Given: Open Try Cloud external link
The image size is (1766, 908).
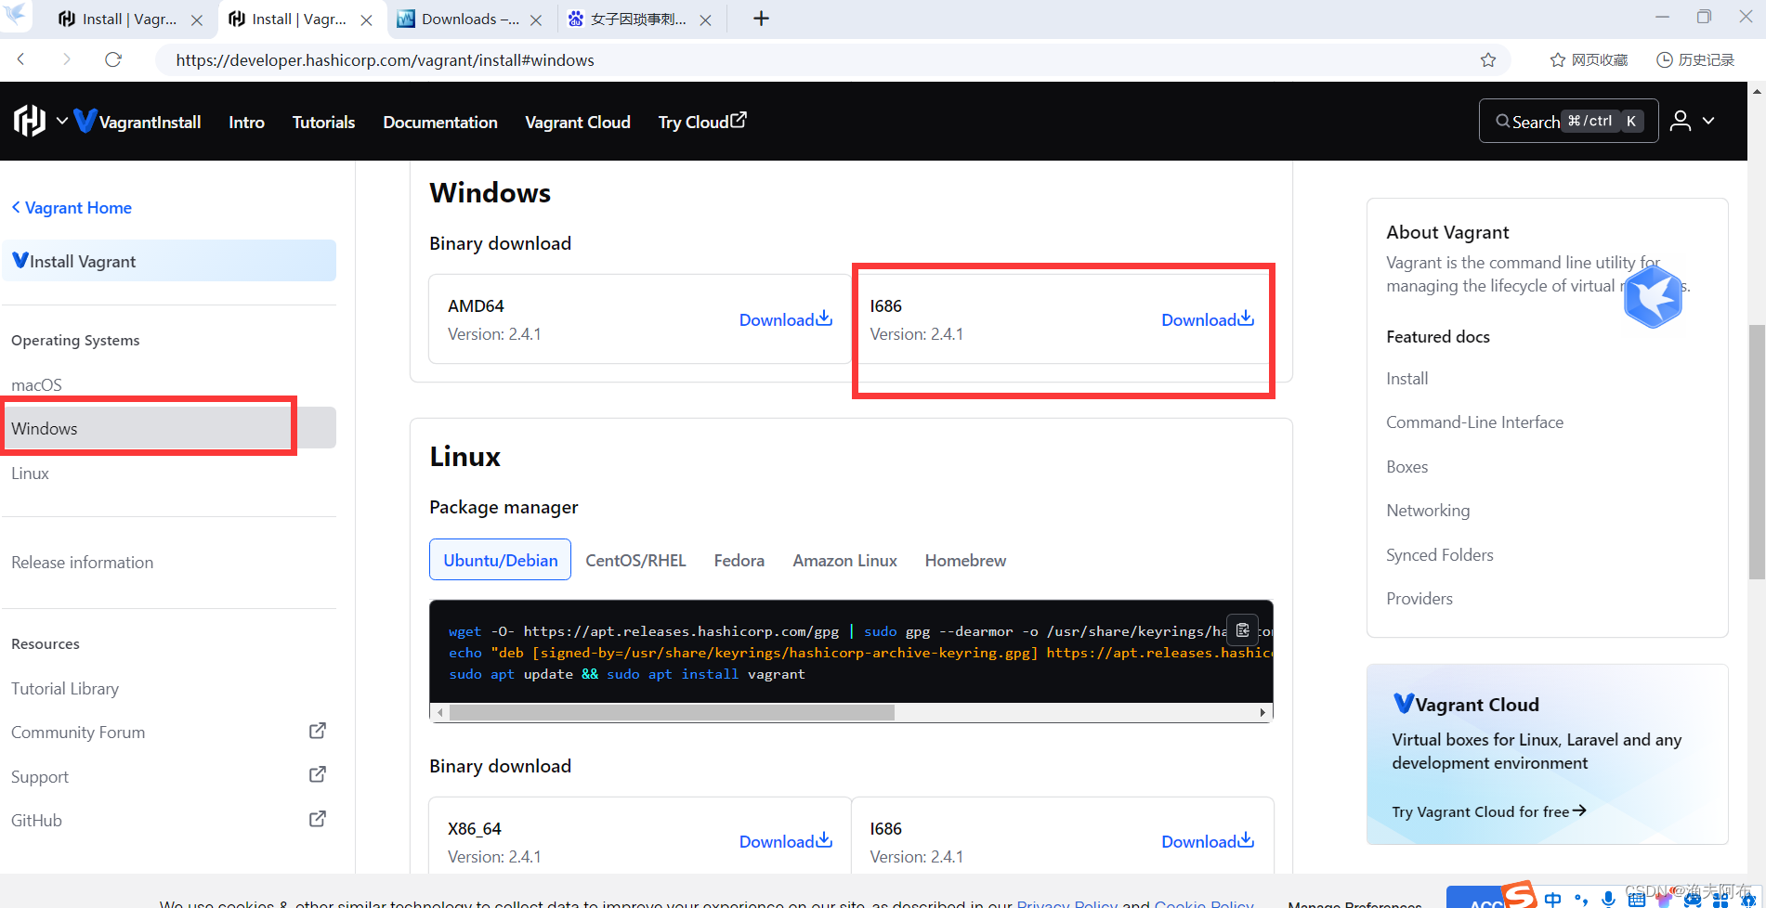Looking at the screenshot, I should point(702,122).
